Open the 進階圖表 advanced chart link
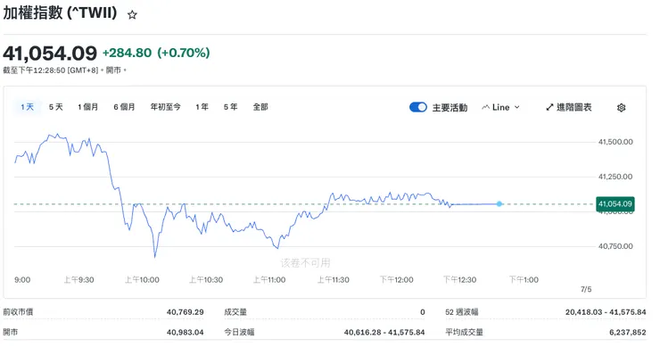This screenshot has height=347, width=660. 569,107
